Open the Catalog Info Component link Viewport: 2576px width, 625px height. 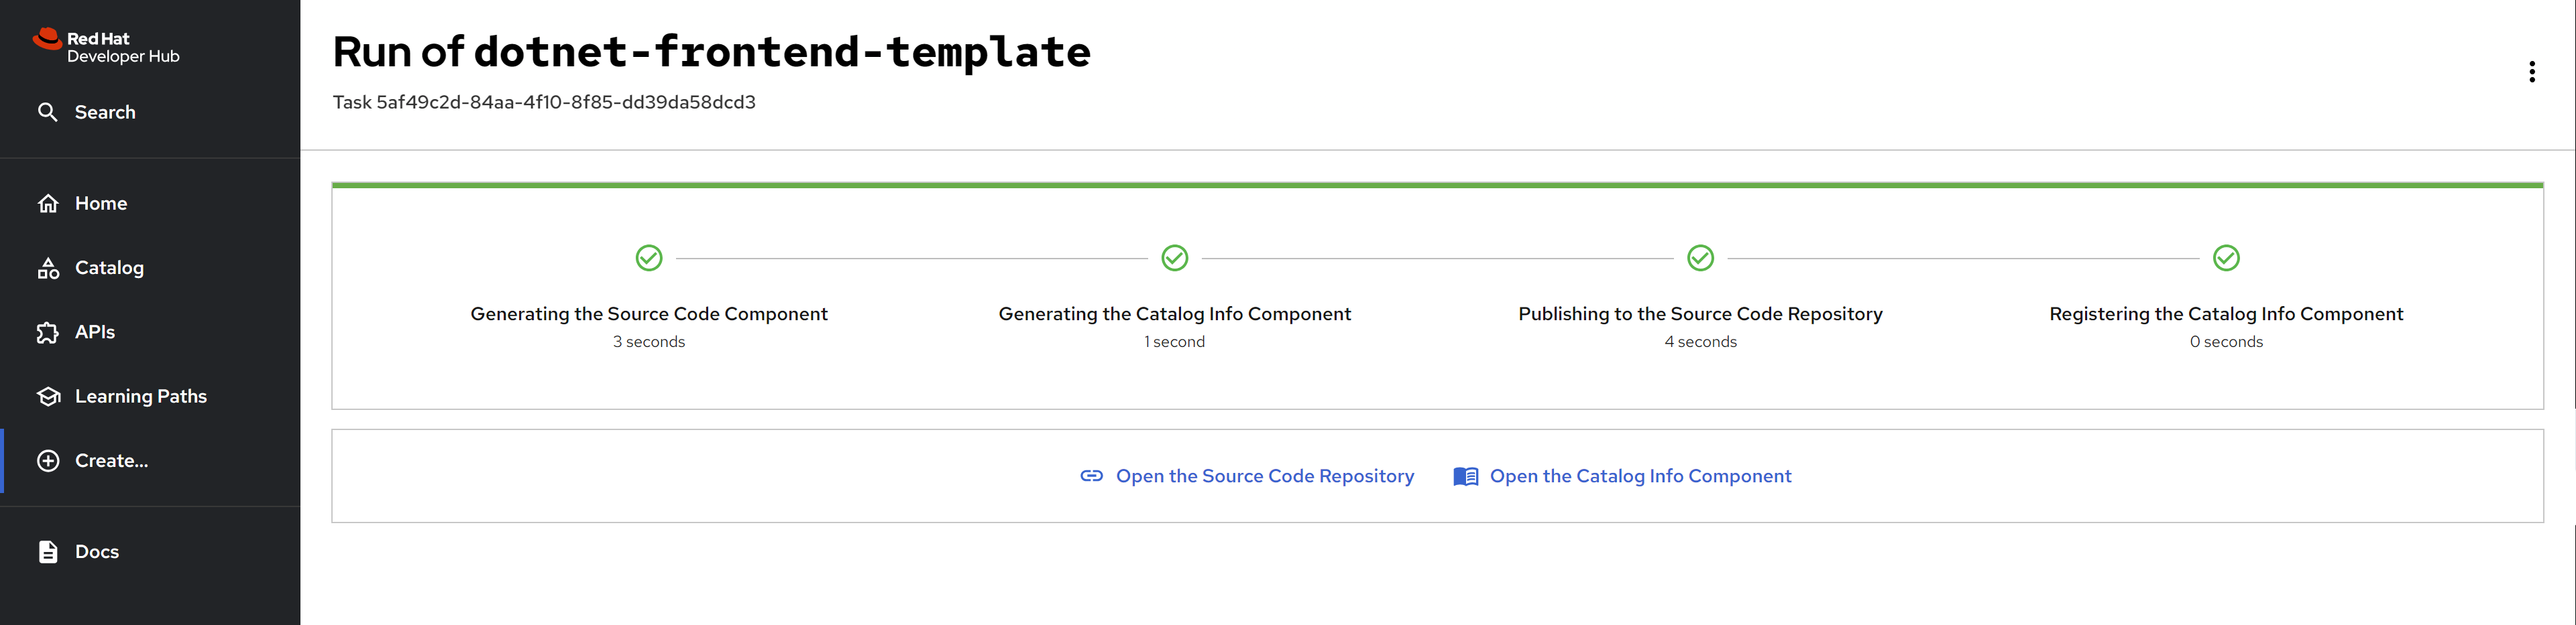[x=1639, y=476]
